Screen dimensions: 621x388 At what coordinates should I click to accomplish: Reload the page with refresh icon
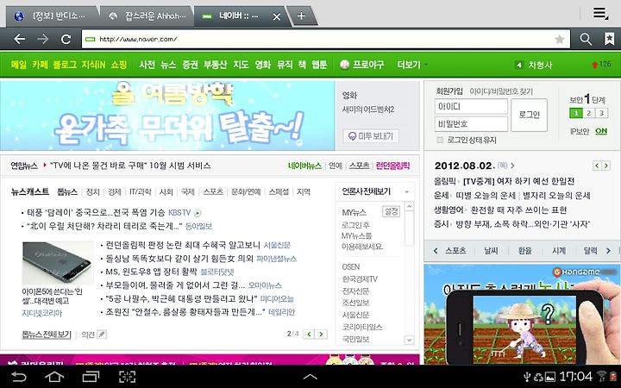coord(66,39)
